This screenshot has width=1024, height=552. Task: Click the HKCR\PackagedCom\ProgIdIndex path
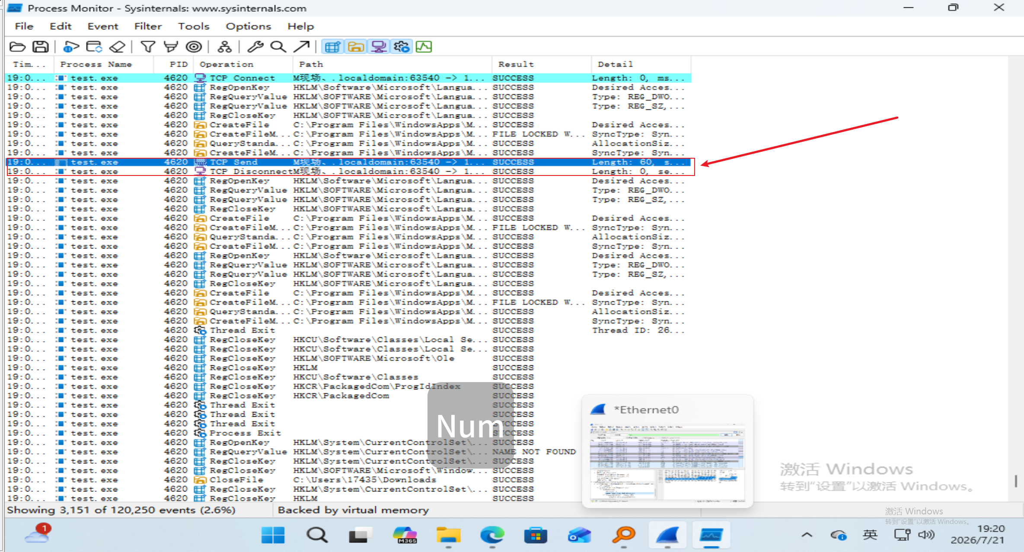click(x=376, y=386)
